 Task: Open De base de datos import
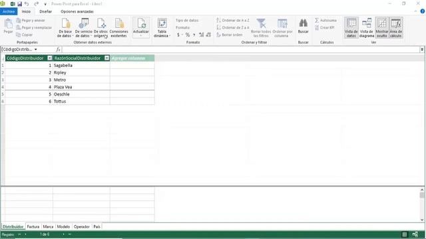(x=65, y=28)
